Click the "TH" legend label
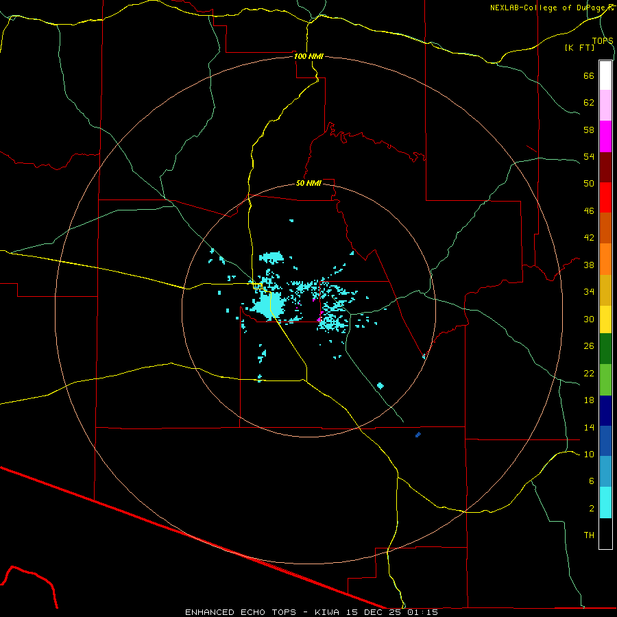Viewport: 617px width, 617px height. pos(589,535)
